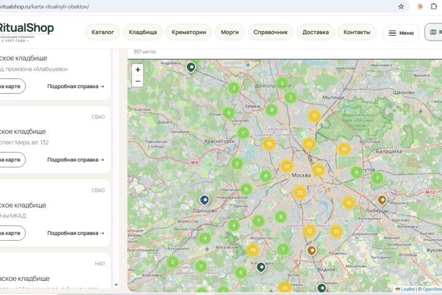Screen dimensions: 442x295
Task: Expand the yellow cluster 14 near Московский
Action: coord(253,250)
